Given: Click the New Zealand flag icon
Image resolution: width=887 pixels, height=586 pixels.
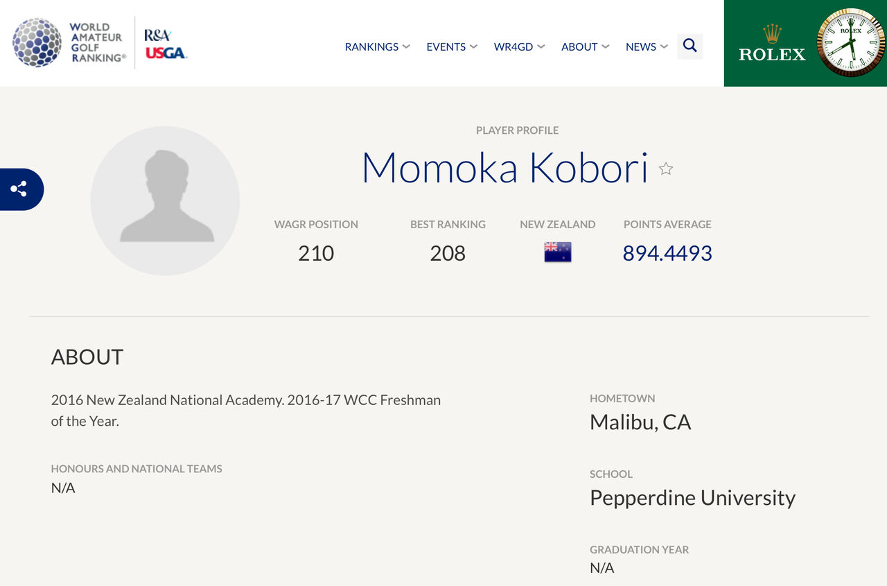Looking at the screenshot, I should pos(558,252).
